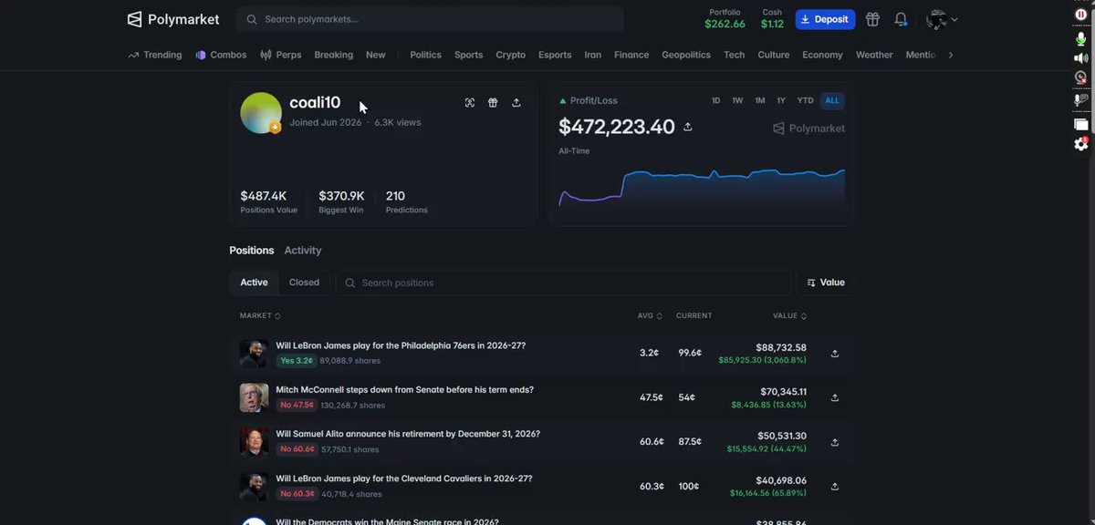Image resolution: width=1095 pixels, height=525 pixels.
Task: Open the recorder settings gear
Action: tap(1081, 143)
